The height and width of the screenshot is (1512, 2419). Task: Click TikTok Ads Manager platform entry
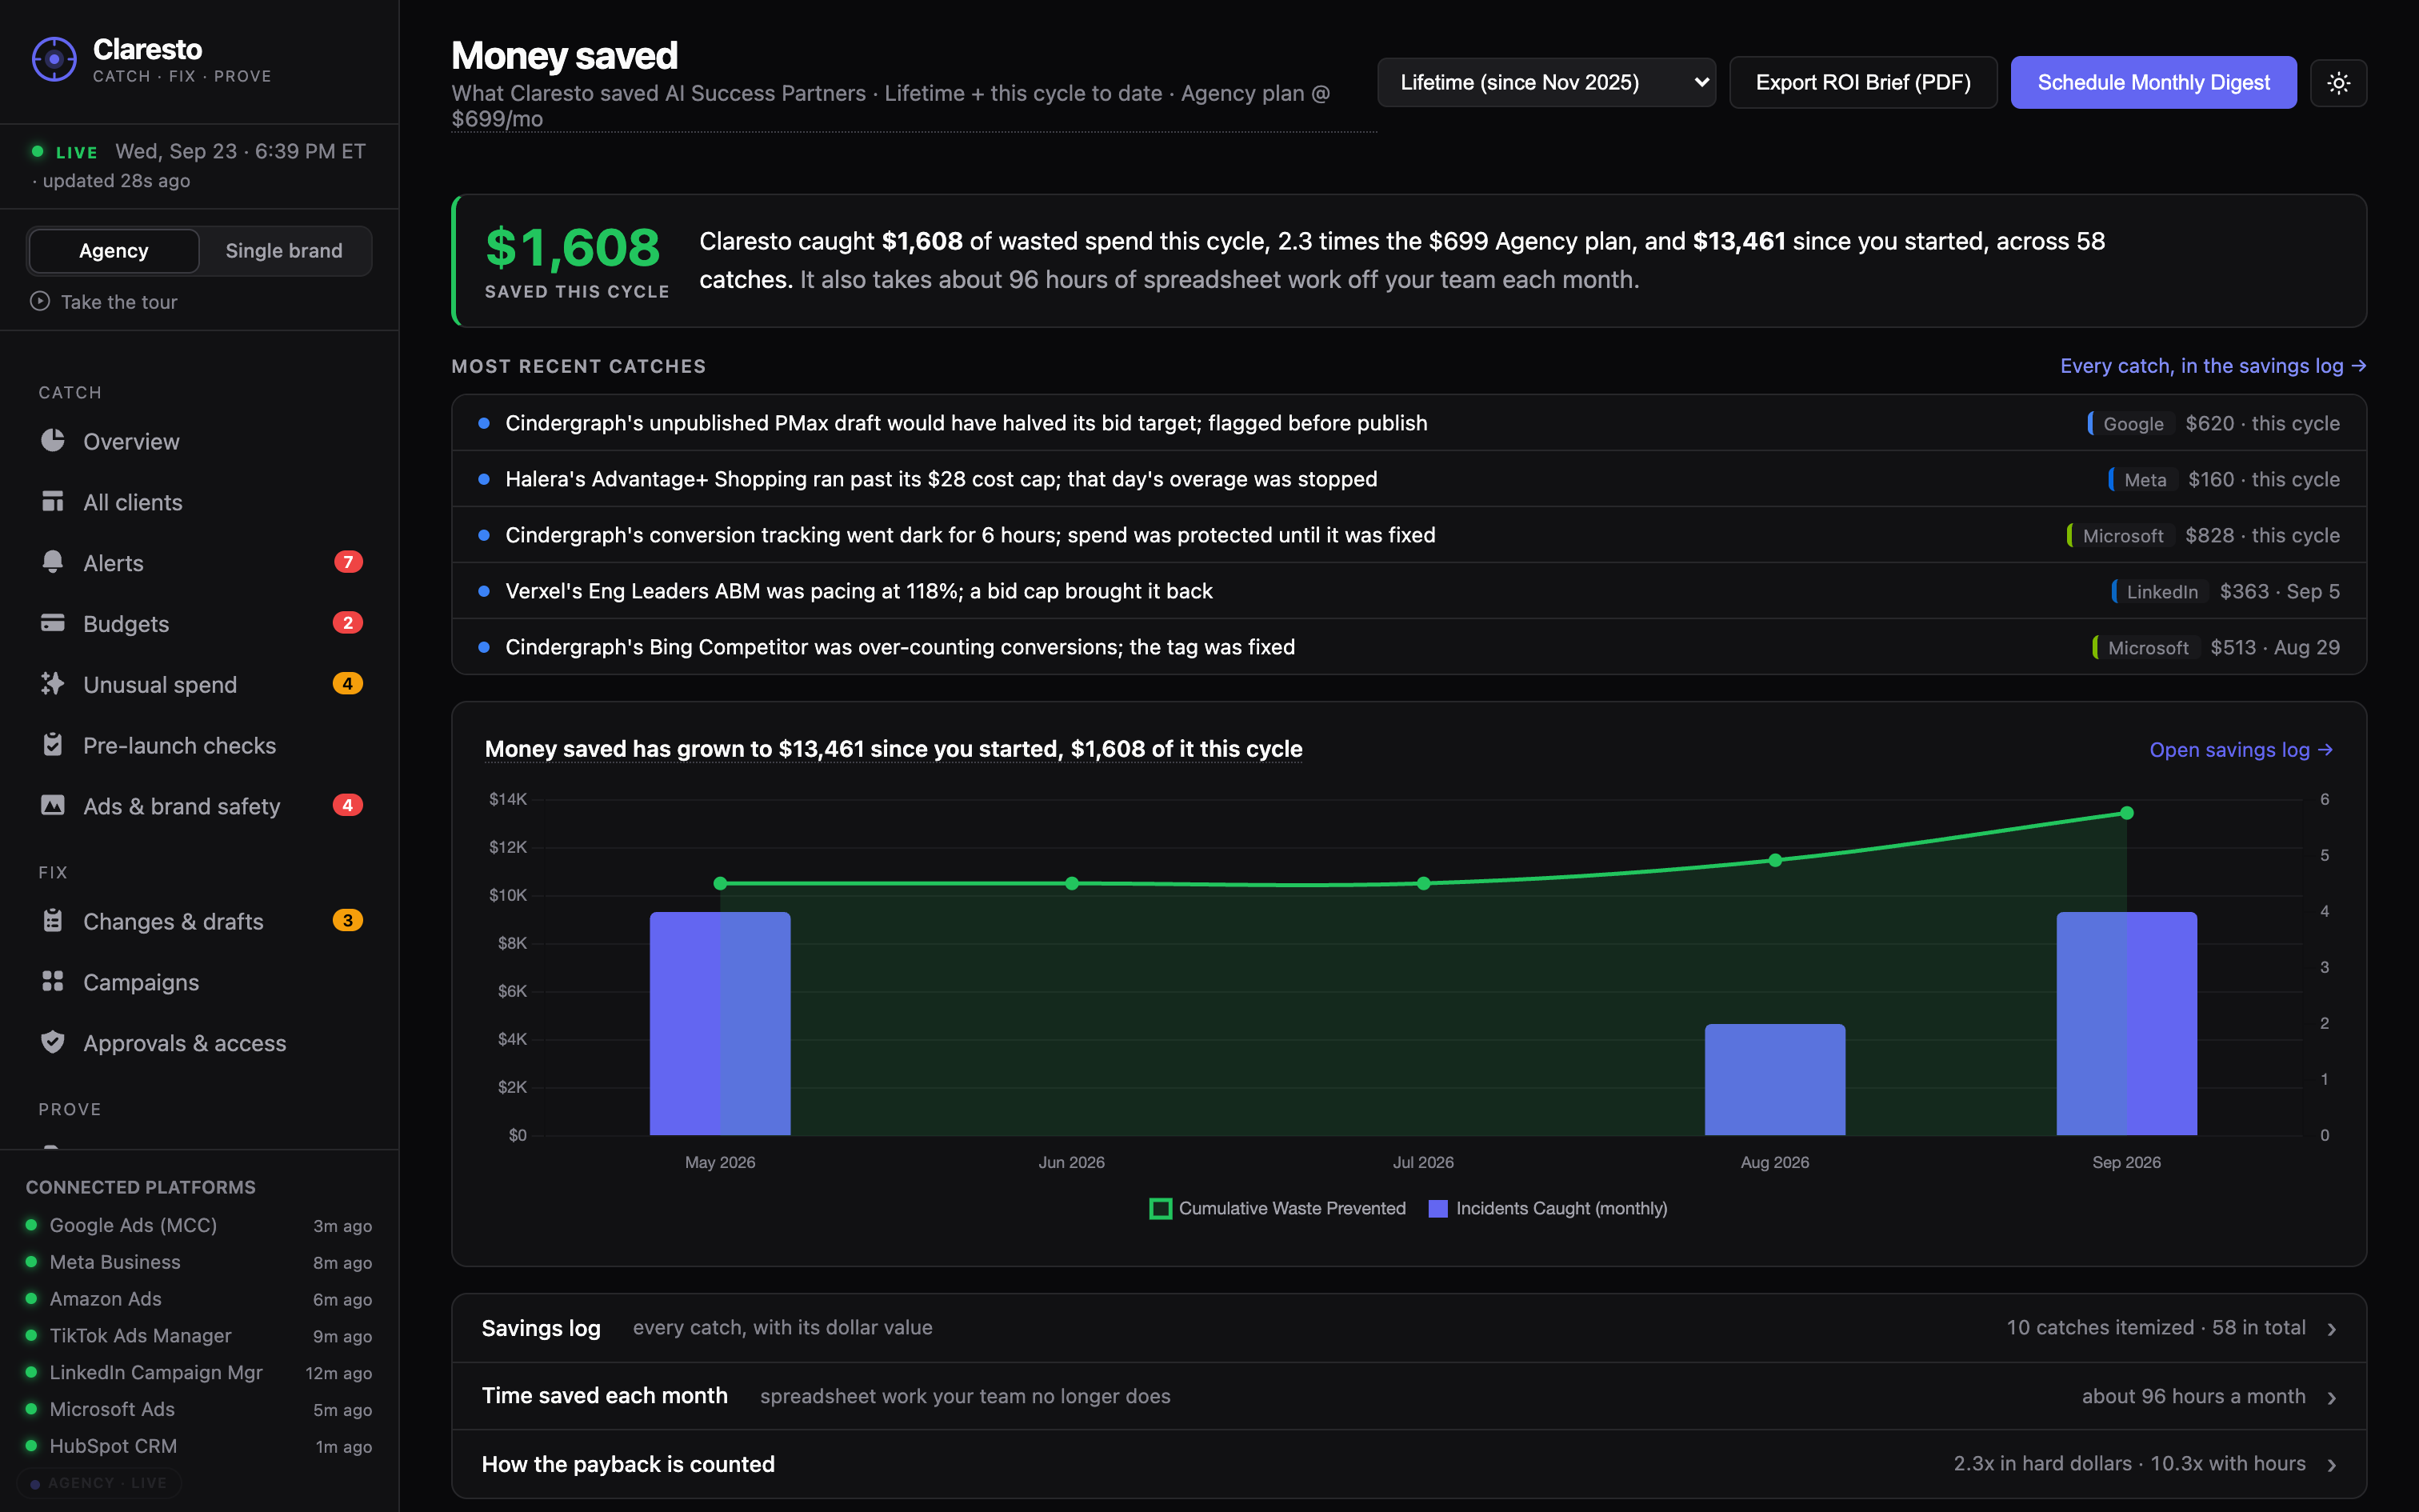pos(199,1336)
